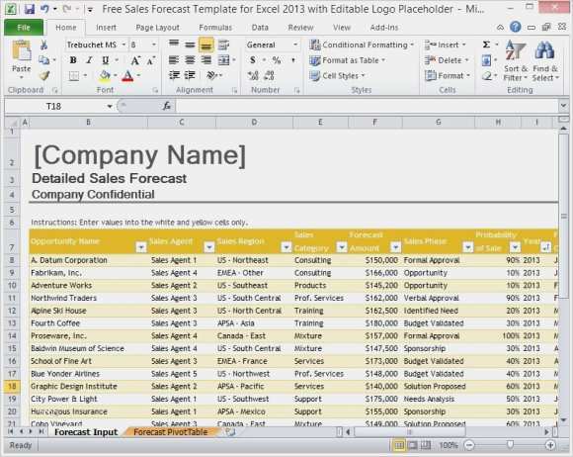Click the Orientation text rotation icon

212,75
